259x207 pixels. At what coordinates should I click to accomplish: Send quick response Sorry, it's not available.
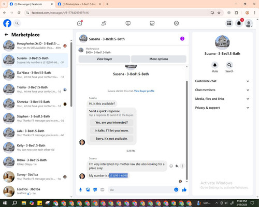pos(111,139)
